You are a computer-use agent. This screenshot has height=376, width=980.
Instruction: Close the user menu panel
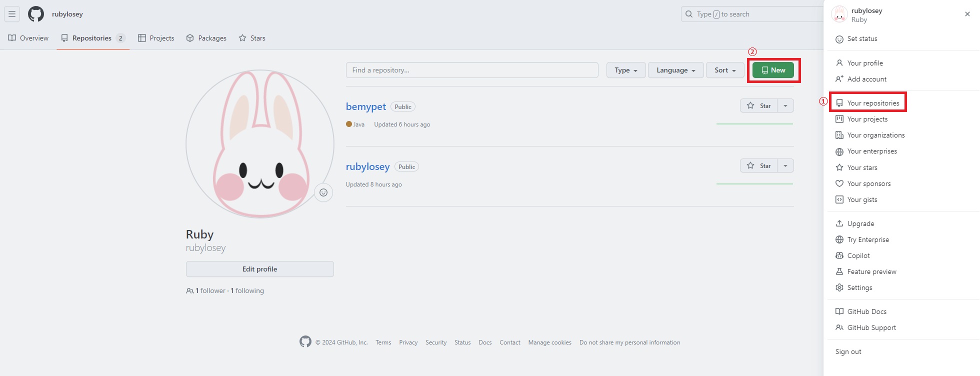(967, 14)
